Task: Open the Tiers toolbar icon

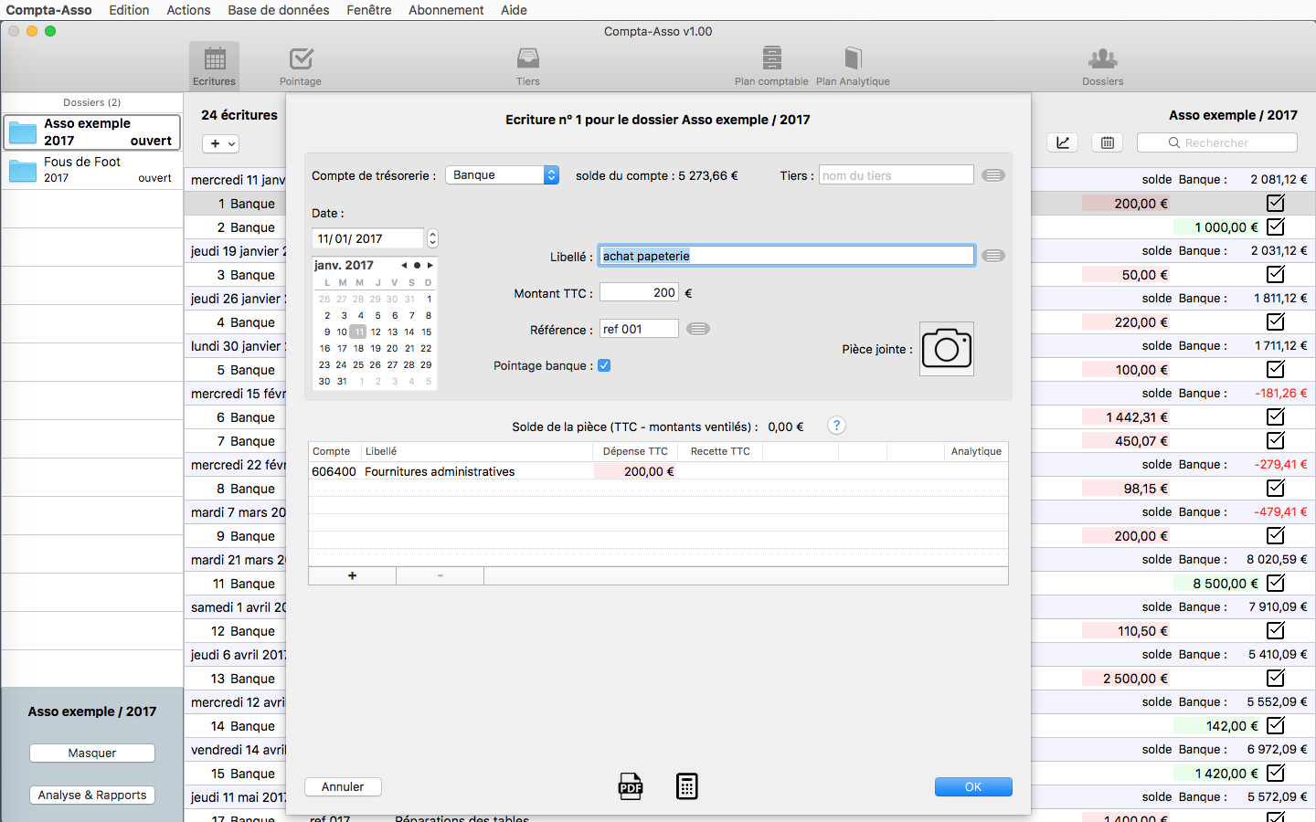Action: 528,66
